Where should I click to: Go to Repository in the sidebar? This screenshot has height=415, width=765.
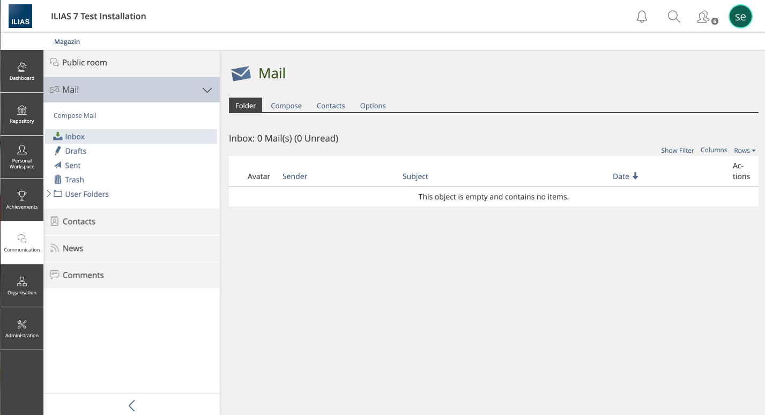tap(22, 114)
